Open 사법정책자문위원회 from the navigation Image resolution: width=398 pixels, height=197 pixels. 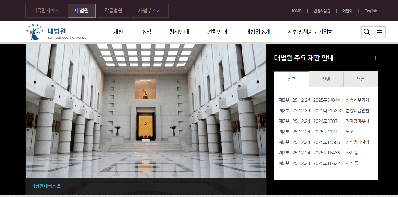310,32
